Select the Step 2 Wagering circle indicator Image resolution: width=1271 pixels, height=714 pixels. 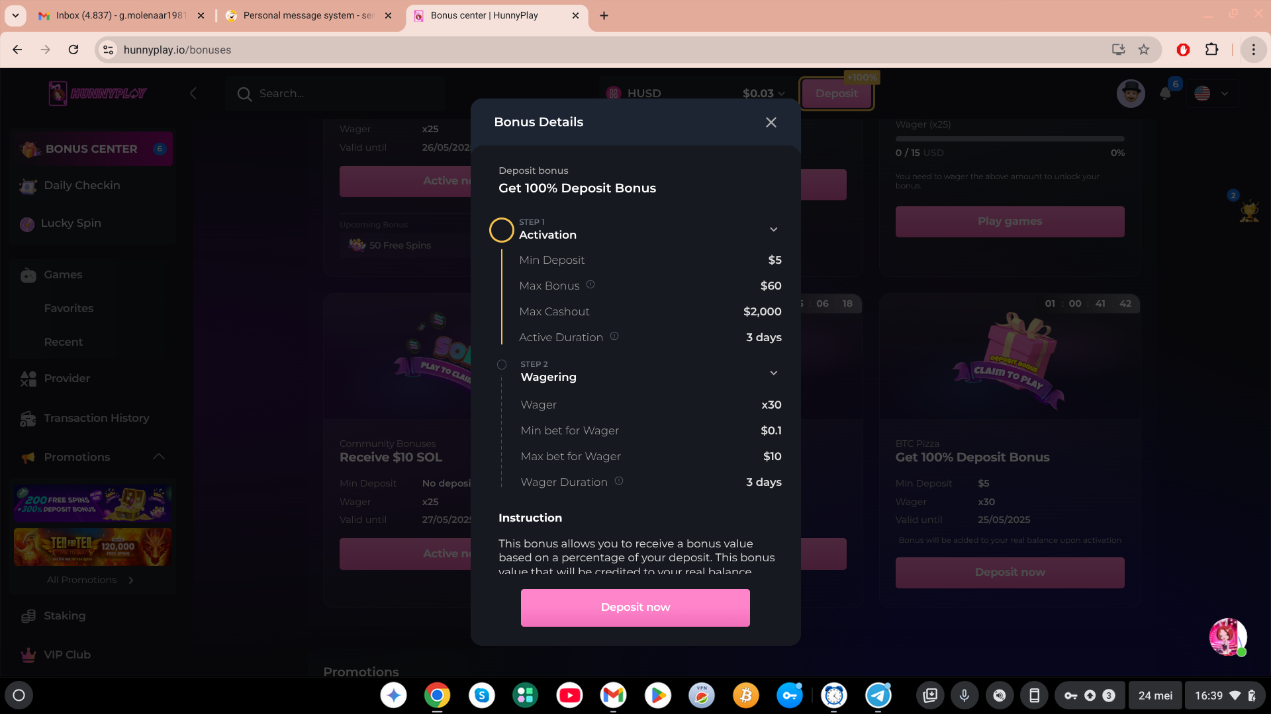(x=502, y=365)
